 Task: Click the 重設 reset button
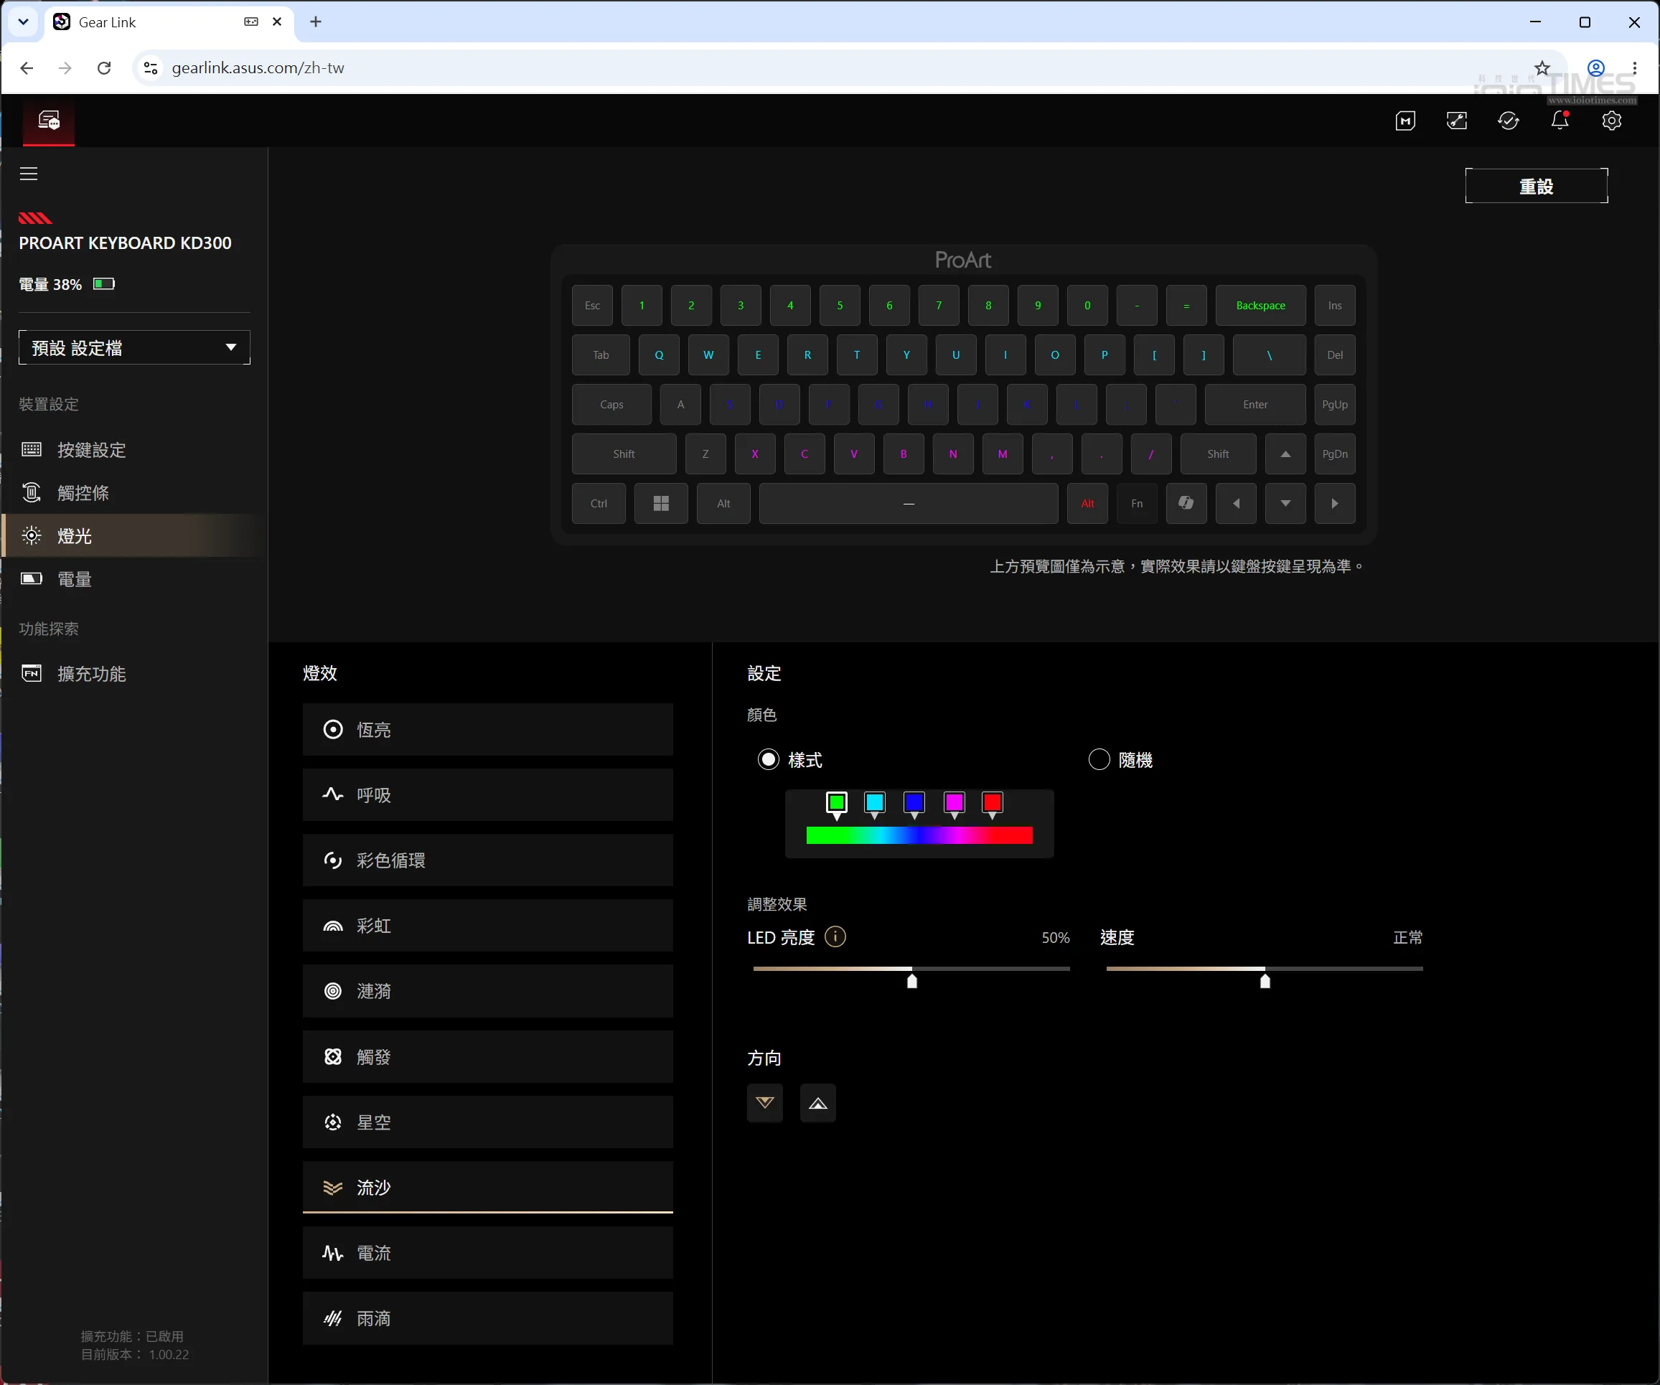[x=1536, y=186]
